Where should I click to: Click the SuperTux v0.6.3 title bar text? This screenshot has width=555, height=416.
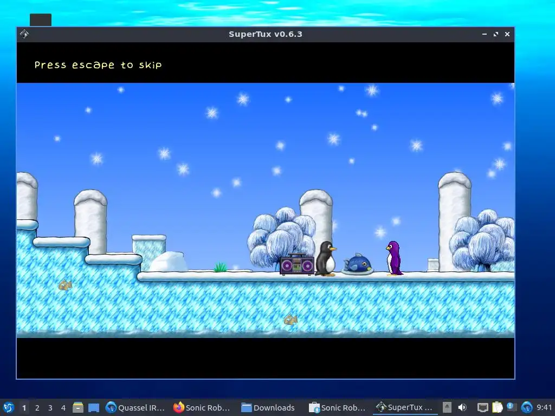pyautogui.click(x=266, y=34)
